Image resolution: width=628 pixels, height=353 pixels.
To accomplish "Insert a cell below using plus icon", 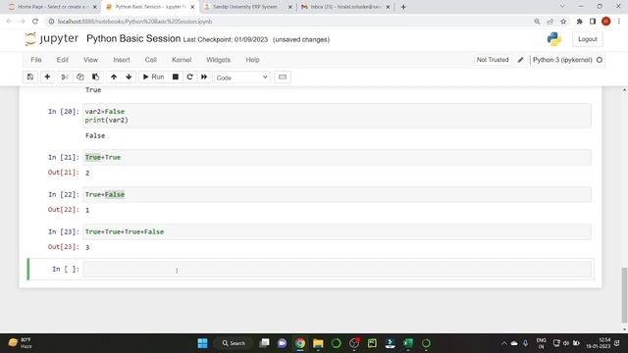I will click(47, 76).
